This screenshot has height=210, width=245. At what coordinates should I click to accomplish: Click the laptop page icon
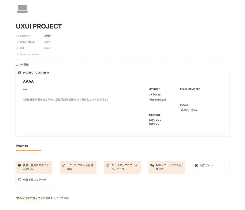pos(22,9)
